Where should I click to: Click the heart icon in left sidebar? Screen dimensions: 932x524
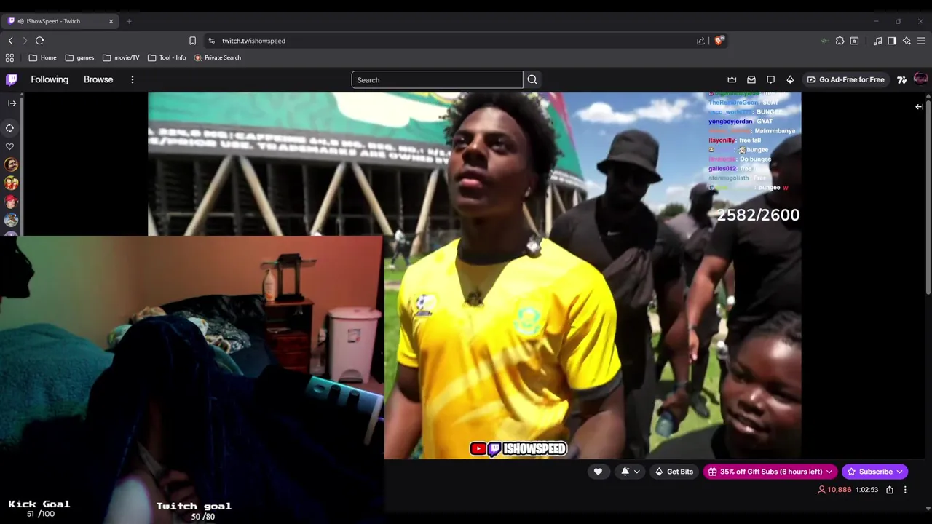[10, 146]
